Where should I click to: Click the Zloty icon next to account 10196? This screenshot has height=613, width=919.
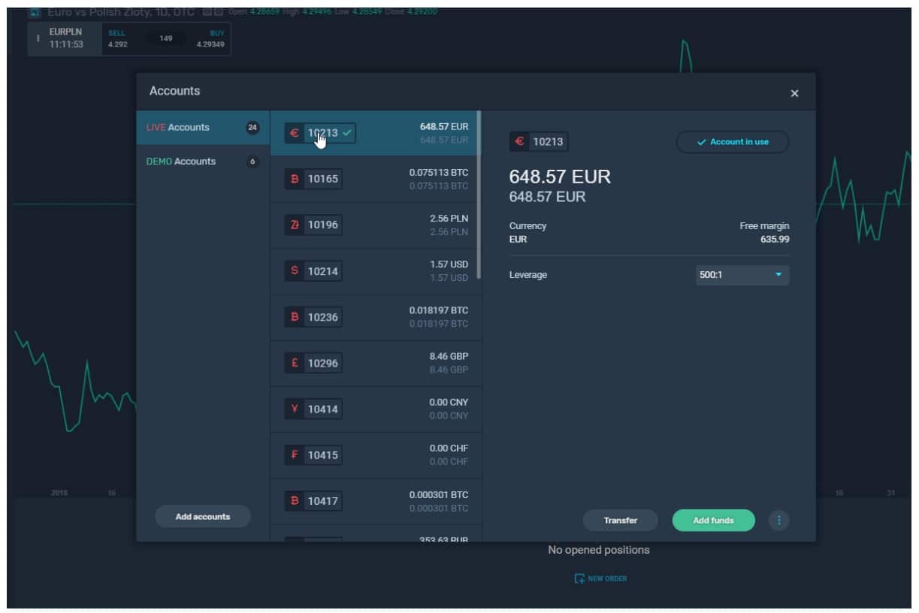(295, 225)
